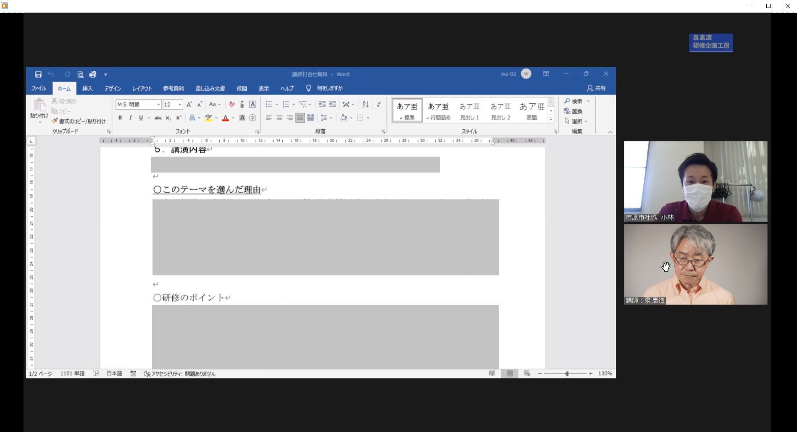Click the 1101 単語 word count in the status bar
The height and width of the screenshot is (432, 797).
[x=72, y=373]
